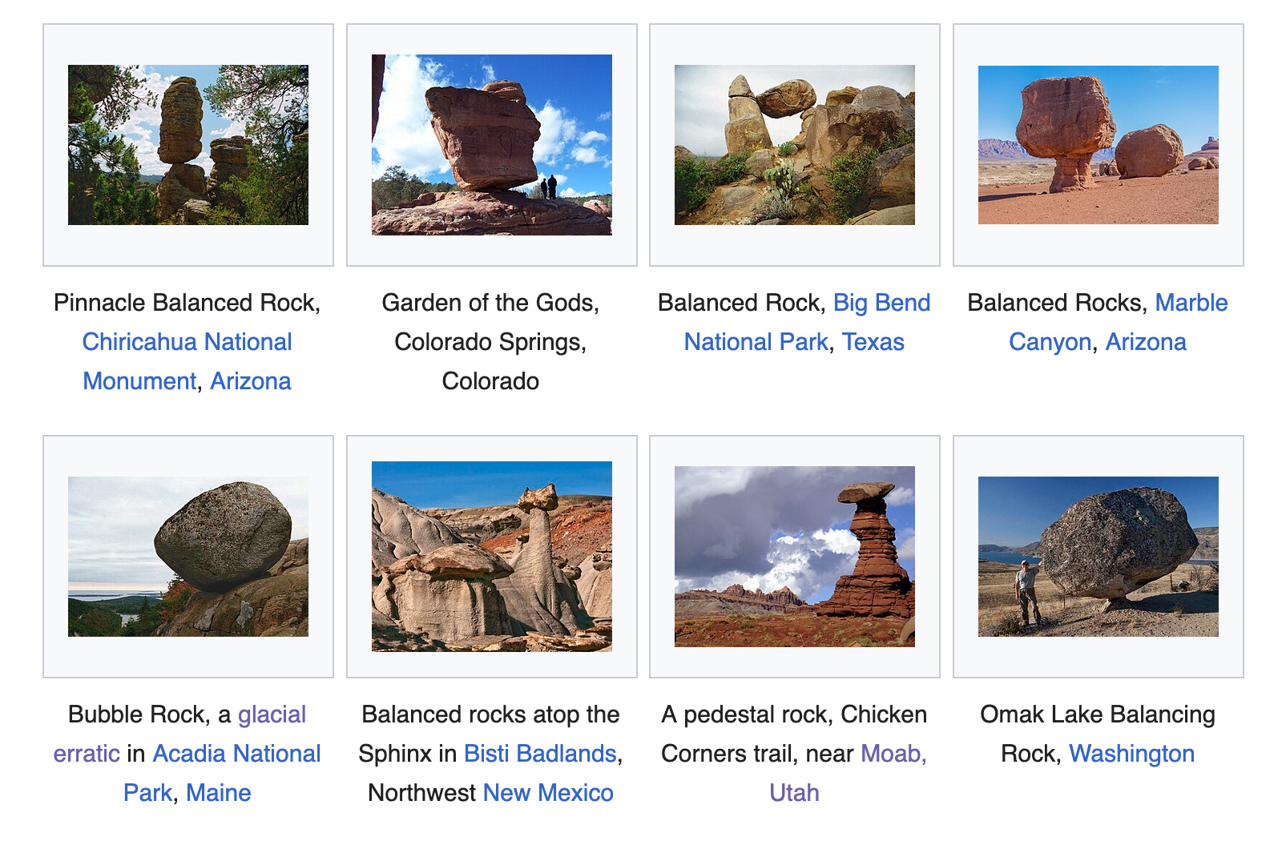Follow the New Mexico link
Image resolution: width=1282 pixels, height=841 pixels.
click(x=548, y=793)
